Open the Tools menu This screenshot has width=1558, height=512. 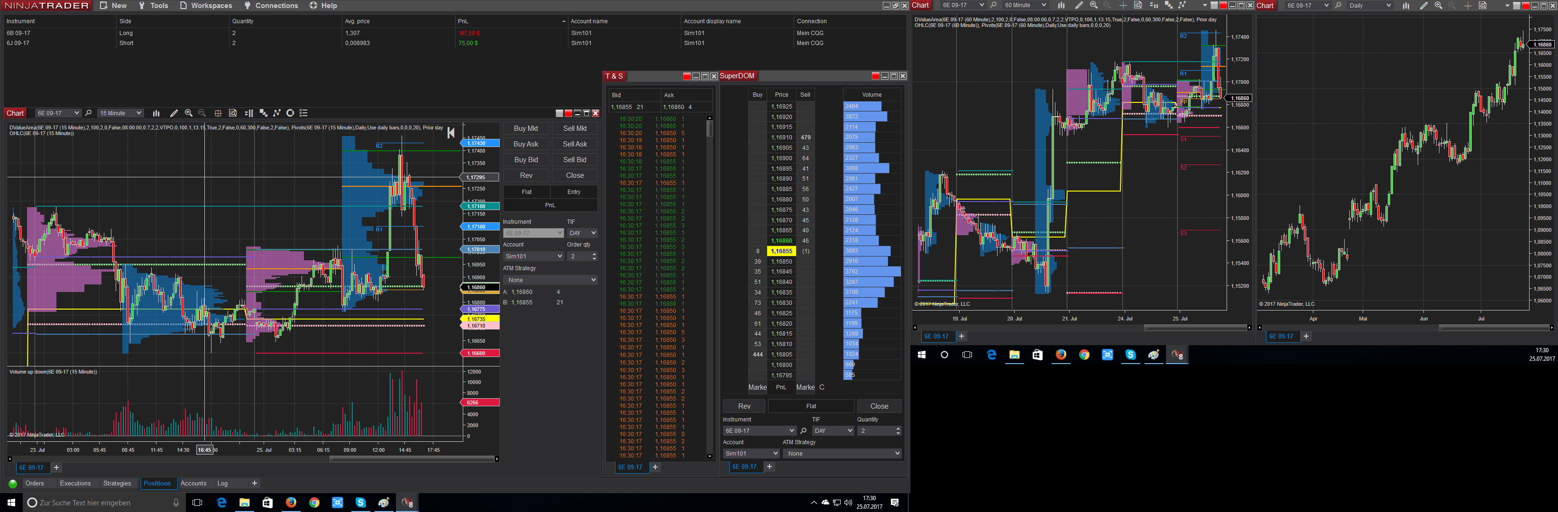click(x=154, y=5)
